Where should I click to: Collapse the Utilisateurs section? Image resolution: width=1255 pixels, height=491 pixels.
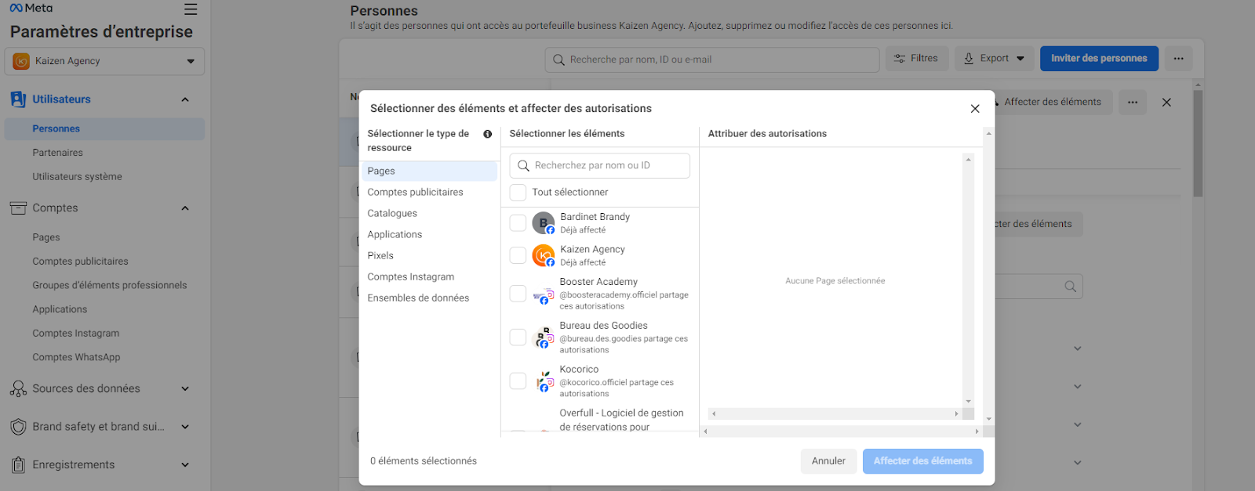185,99
